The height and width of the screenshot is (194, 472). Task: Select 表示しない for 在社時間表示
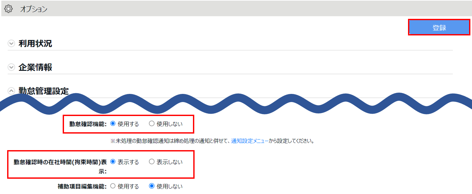tap(151, 162)
